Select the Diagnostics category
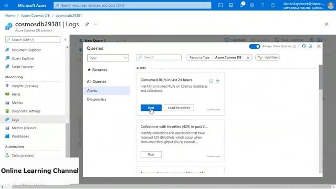This screenshot has height=189, width=336. pos(97,99)
